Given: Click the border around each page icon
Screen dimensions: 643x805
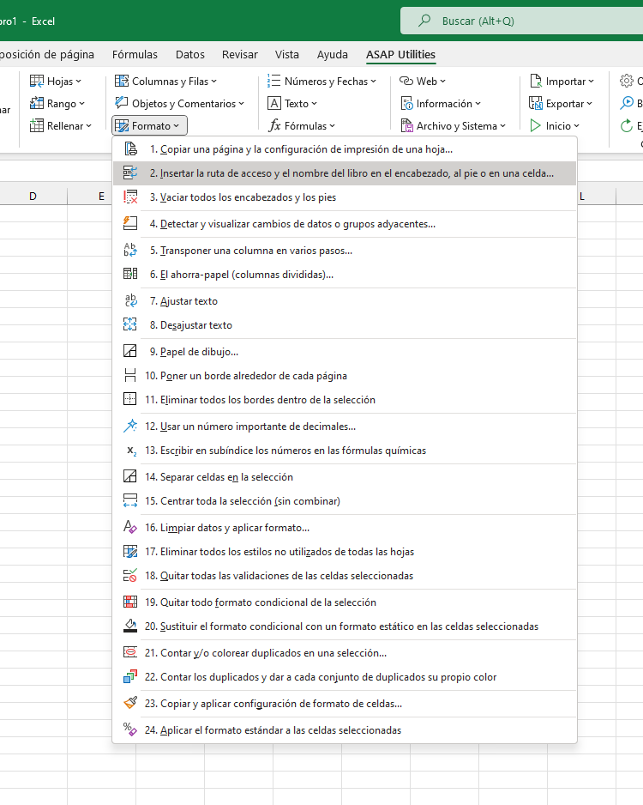Looking at the screenshot, I should point(130,375).
